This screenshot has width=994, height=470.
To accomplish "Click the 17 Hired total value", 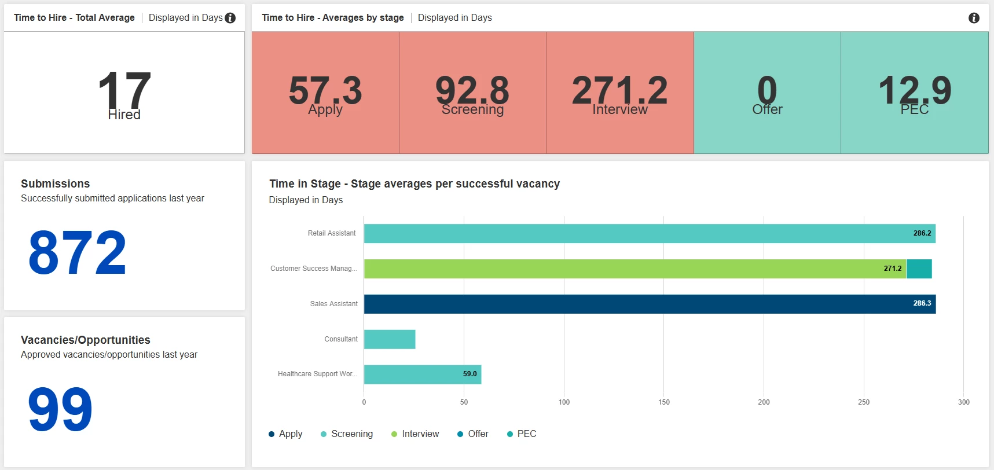I will point(124,91).
